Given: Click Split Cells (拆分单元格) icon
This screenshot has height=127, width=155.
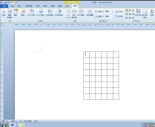Looking at the screenshot, I should [x=74, y=12].
